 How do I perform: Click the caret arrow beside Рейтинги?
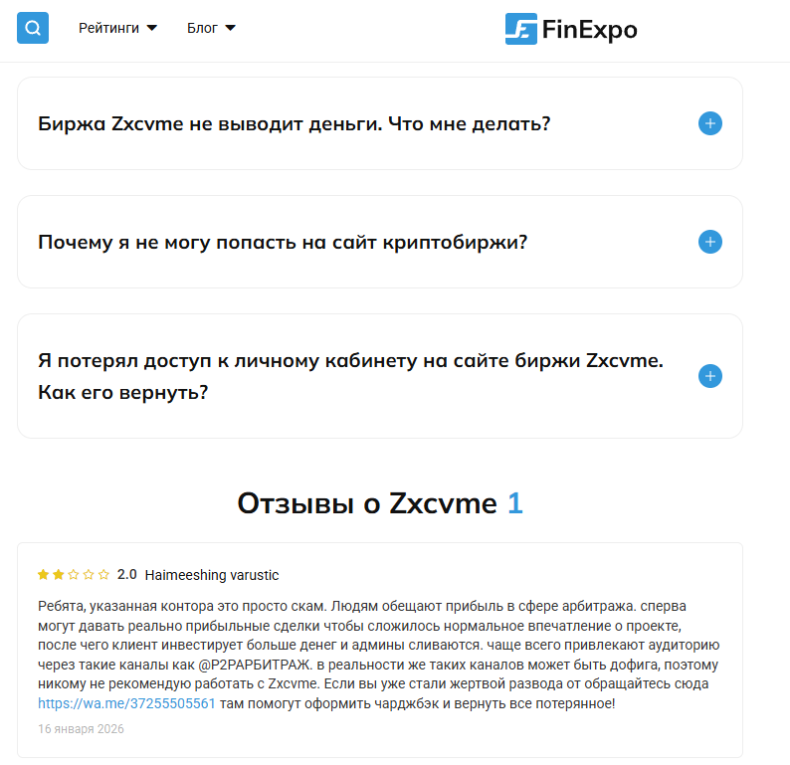(x=151, y=28)
